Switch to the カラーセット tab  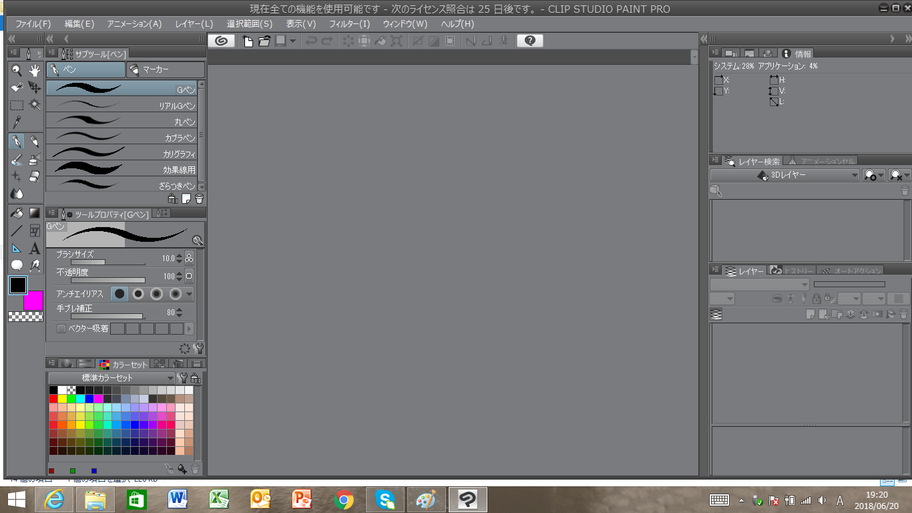click(124, 364)
